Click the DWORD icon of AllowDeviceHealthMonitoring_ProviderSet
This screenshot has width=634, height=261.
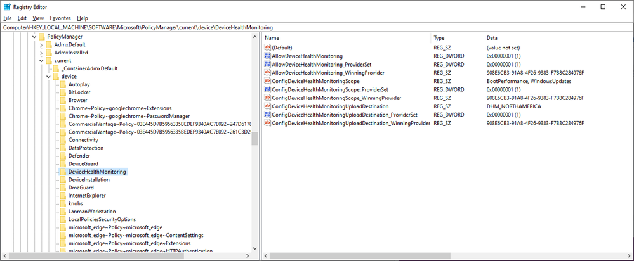267,64
